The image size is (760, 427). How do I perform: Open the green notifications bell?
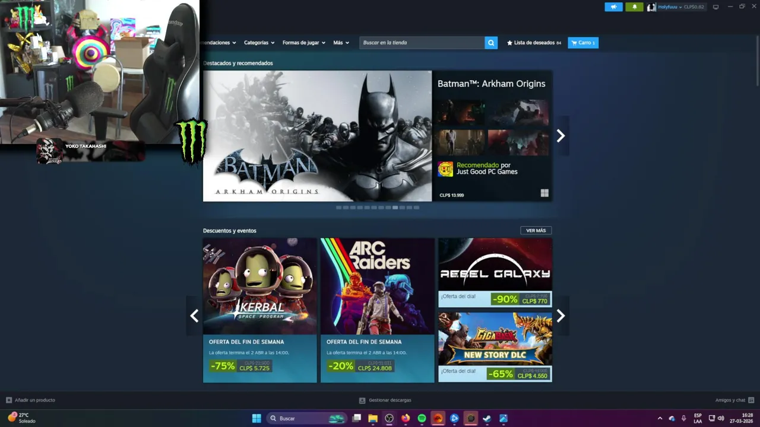coord(634,7)
